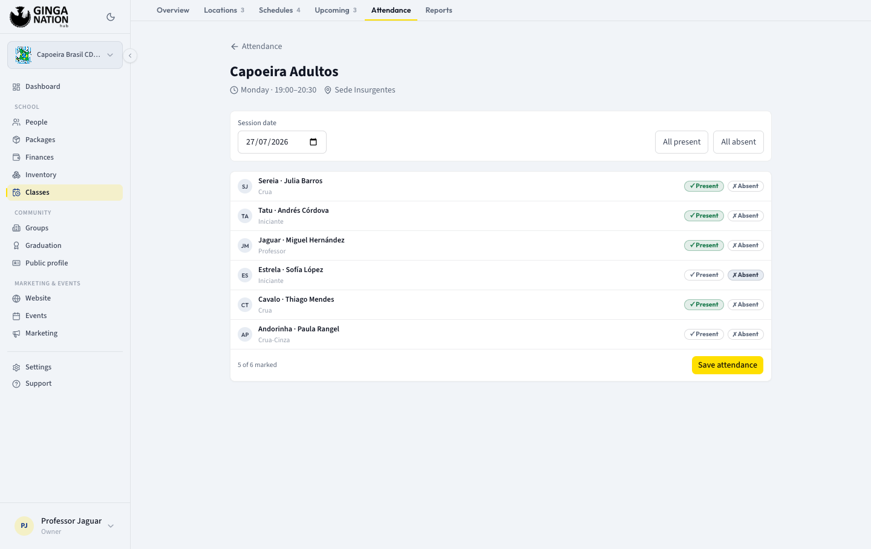Mark all students present
The height and width of the screenshot is (549, 871).
(x=682, y=142)
